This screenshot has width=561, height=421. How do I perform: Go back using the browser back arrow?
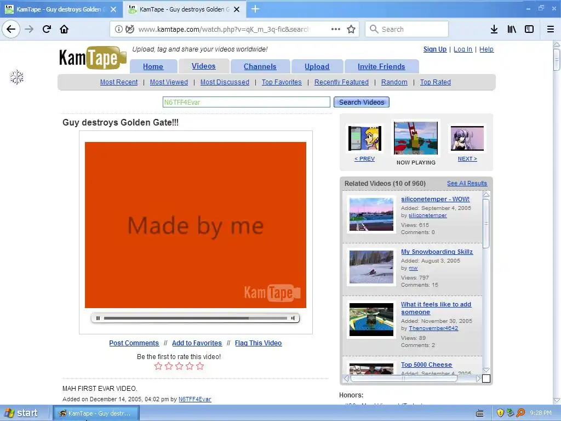[x=11, y=29]
